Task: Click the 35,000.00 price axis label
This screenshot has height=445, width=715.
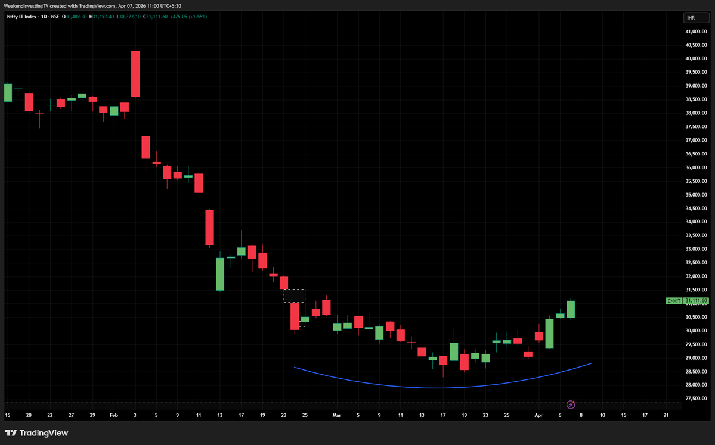Action: coord(696,194)
